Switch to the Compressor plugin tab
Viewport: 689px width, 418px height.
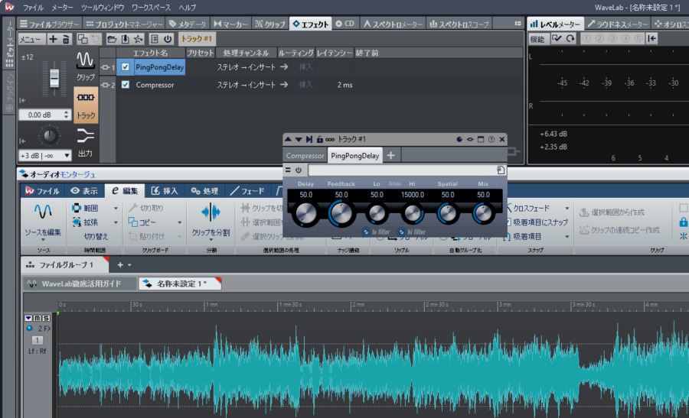pyautogui.click(x=305, y=156)
